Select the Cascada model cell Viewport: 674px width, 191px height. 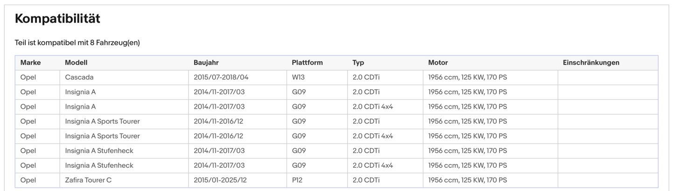[79, 78]
